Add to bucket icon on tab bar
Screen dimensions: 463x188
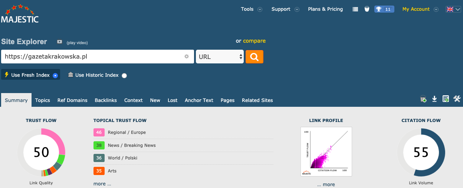[x=423, y=99]
